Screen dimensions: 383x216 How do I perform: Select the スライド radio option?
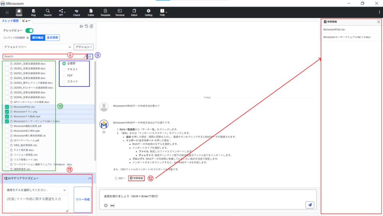coord(64,82)
